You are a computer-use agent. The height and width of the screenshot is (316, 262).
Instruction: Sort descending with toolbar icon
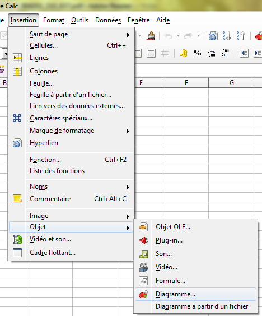[241, 36]
